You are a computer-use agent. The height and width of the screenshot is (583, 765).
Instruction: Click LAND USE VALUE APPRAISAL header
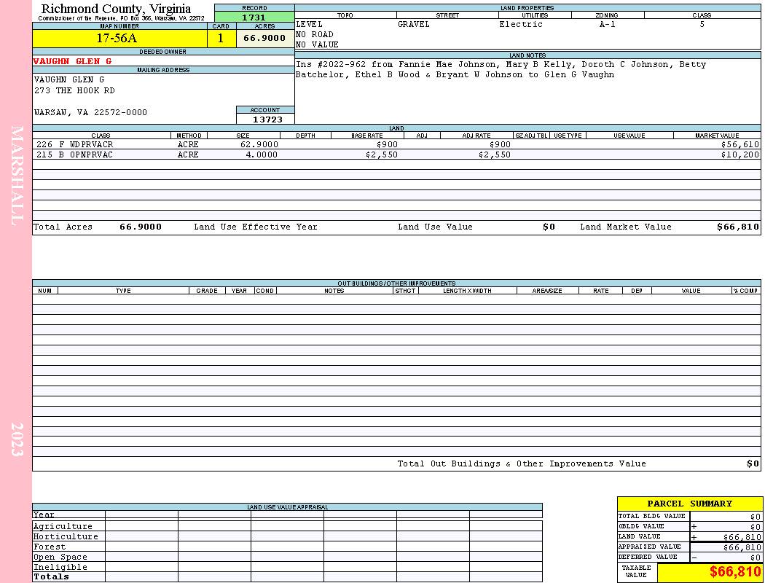[287, 507]
